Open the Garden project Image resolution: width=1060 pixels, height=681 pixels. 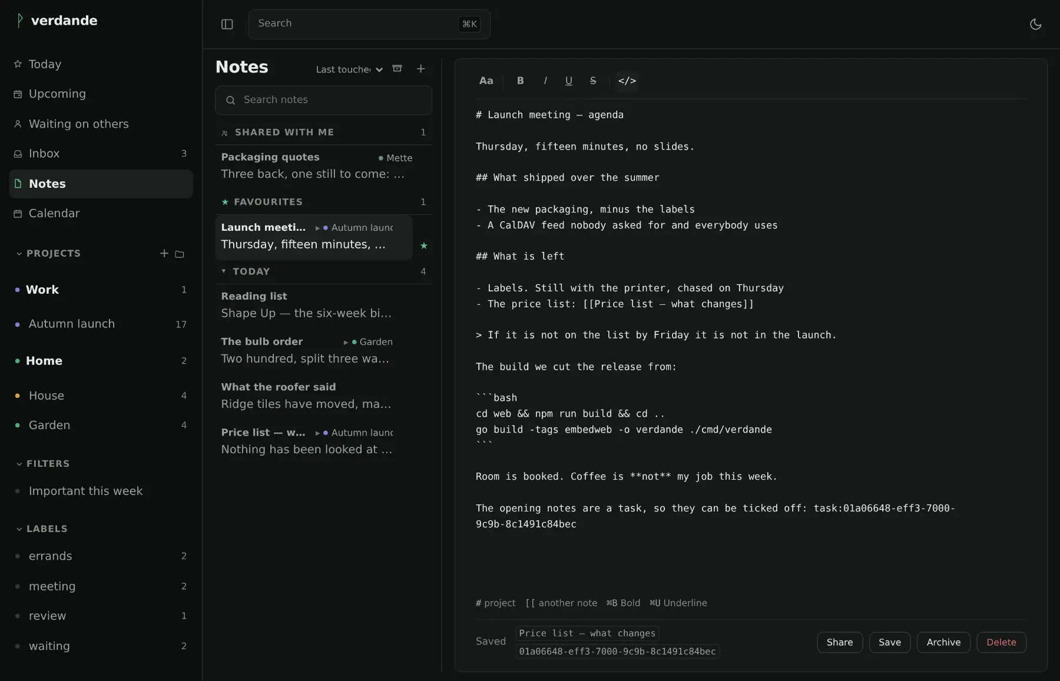coord(101,425)
